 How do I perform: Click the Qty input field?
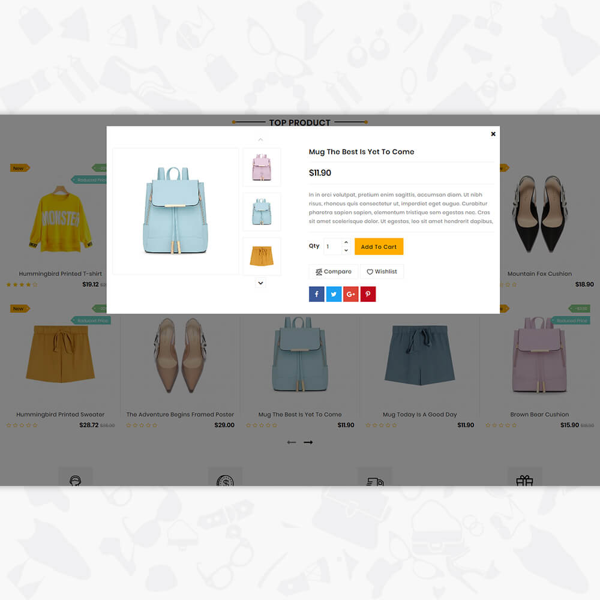tap(333, 247)
